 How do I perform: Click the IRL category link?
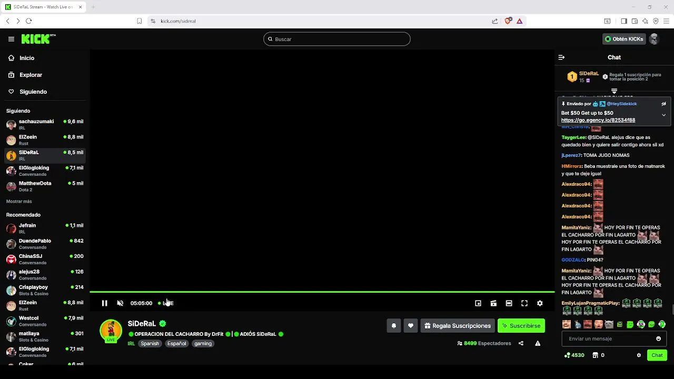pyautogui.click(x=131, y=344)
